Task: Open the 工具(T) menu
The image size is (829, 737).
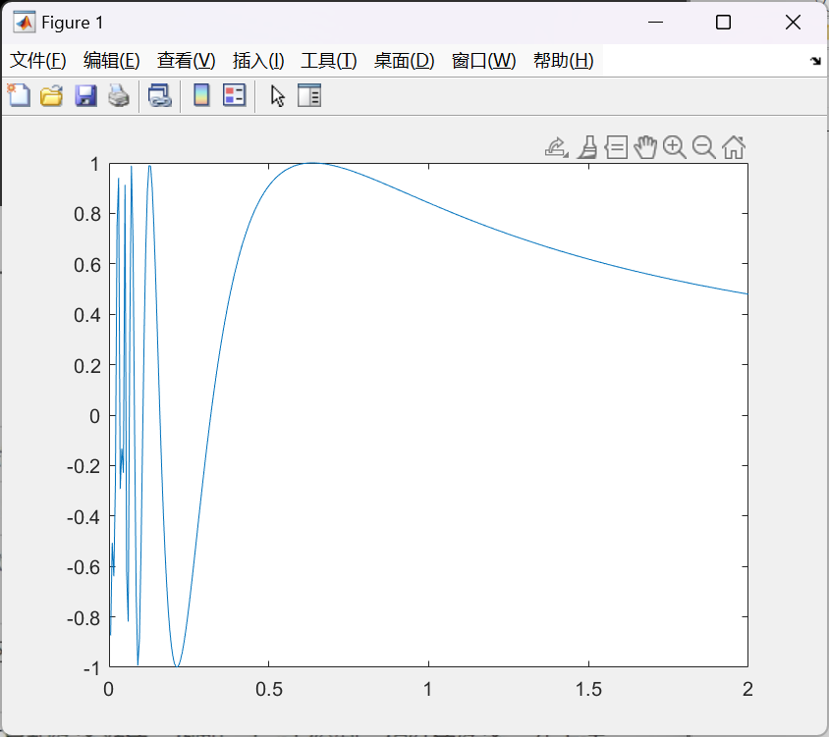Action: tap(328, 61)
